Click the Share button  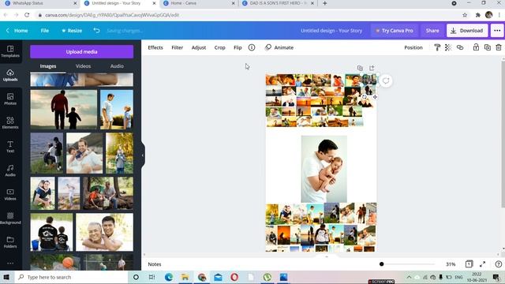pos(432,31)
